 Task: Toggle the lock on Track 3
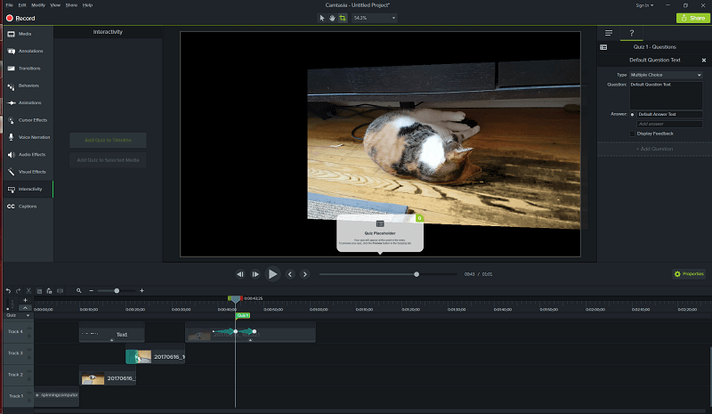click(29, 358)
